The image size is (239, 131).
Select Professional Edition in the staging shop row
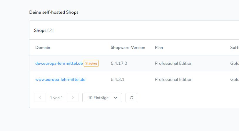pyautogui.click(x=173, y=63)
